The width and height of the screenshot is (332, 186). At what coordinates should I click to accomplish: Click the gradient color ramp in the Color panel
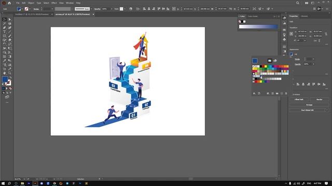(x=258, y=26)
